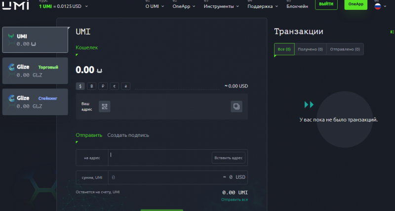Copy your wallet address
Image resolution: width=395 pixels, height=211 pixels.
coord(237,106)
